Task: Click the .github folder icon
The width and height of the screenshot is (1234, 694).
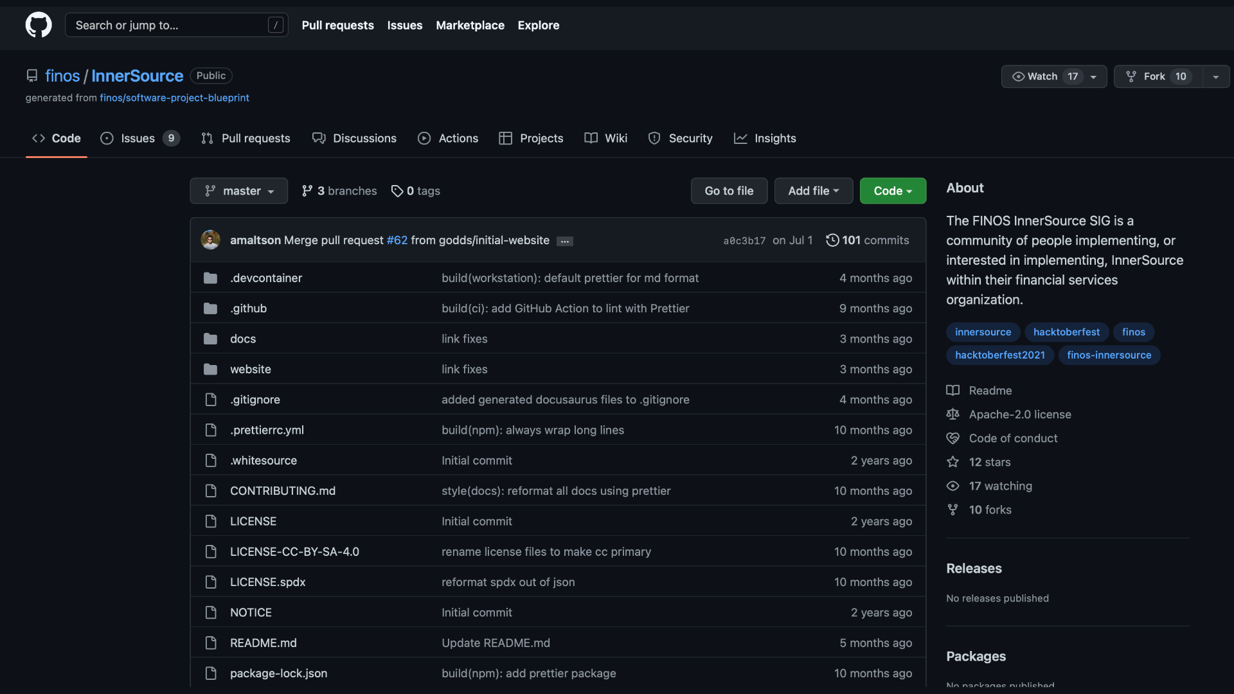Action: 210,308
